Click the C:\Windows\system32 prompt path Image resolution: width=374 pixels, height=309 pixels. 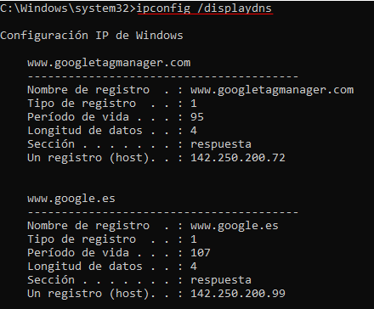[65, 8]
